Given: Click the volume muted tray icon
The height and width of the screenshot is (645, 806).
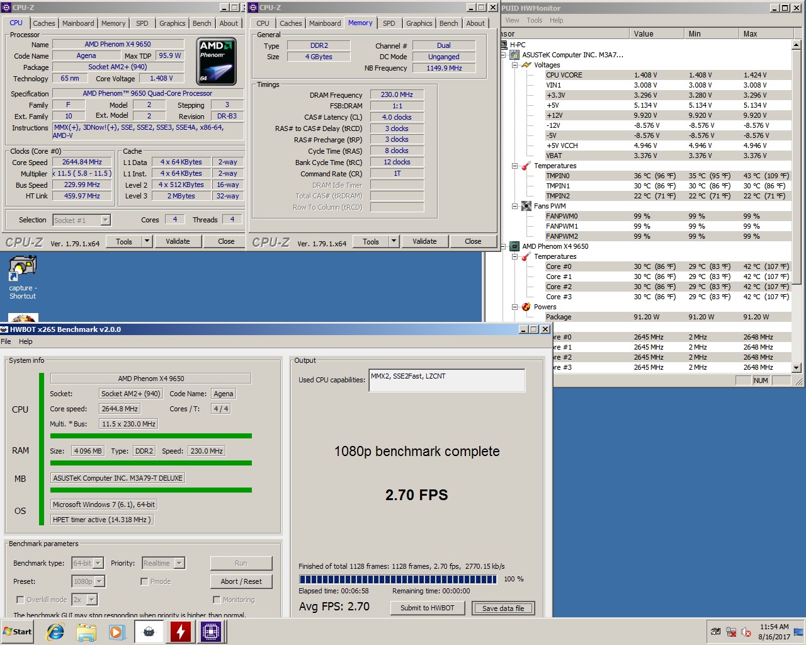Looking at the screenshot, I should click(x=746, y=632).
